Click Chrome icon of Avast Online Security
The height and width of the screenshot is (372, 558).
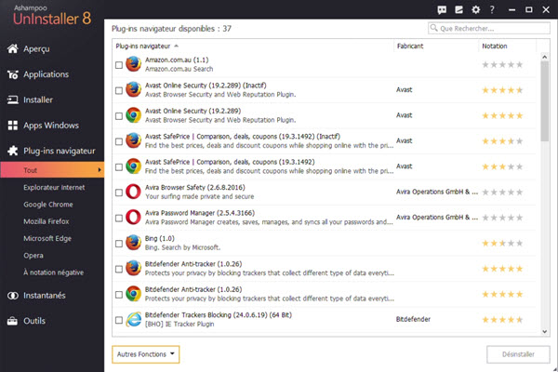[x=133, y=115]
